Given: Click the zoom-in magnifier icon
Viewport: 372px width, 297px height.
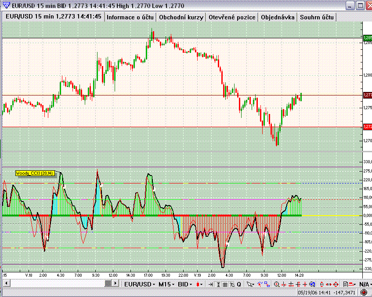Looking at the screenshot, I should coord(277,284).
